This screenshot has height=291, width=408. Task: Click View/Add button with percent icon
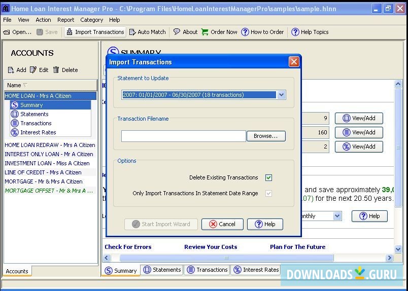click(x=359, y=147)
